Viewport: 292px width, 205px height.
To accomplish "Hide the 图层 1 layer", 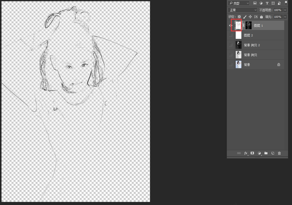I will (x=230, y=25).
